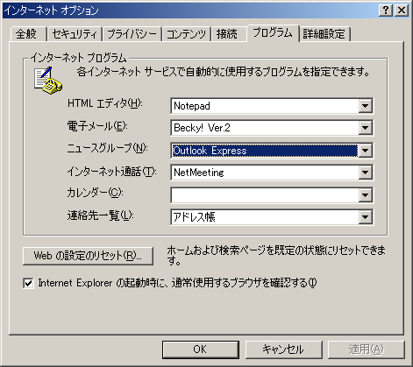Select the 接続 tab
Viewport: 413px width, 367px height.
[228, 34]
